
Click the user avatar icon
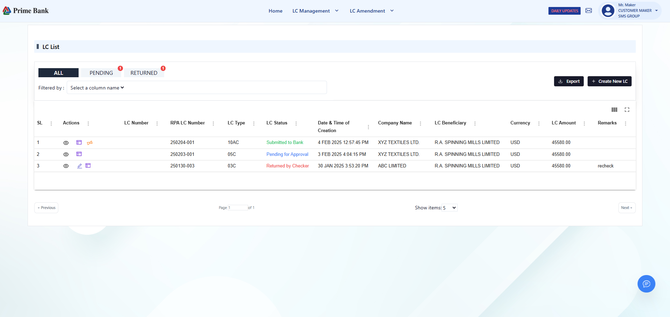pyautogui.click(x=608, y=11)
